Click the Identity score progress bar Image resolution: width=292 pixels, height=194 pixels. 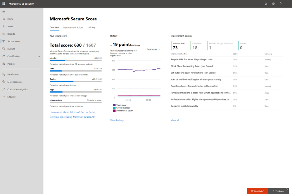(x=76, y=60)
